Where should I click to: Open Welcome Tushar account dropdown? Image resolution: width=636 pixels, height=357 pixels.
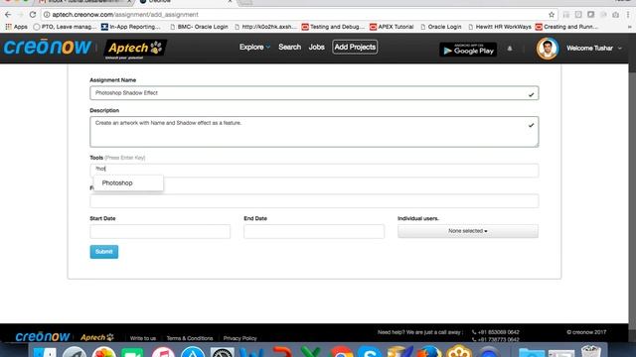(x=594, y=49)
